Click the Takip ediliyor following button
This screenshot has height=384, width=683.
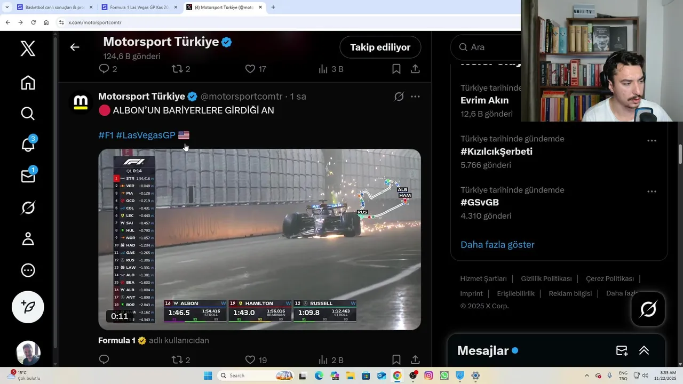(x=380, y=47)
